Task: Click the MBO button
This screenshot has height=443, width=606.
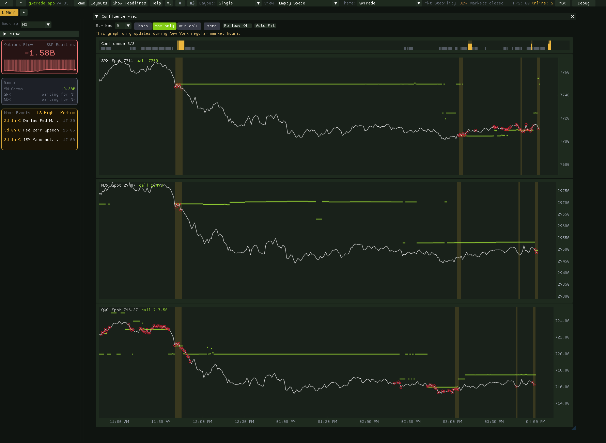Action: pyautogui.click(x=562, y=3)
